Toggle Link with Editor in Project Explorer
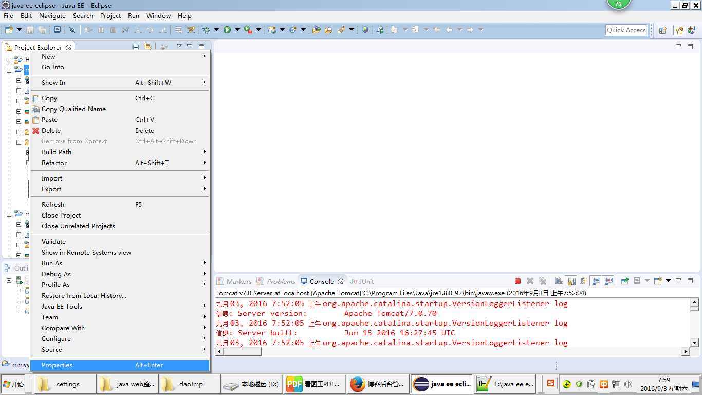The height and width of the screenshot is (395, 702). click(x=147, y=47)
